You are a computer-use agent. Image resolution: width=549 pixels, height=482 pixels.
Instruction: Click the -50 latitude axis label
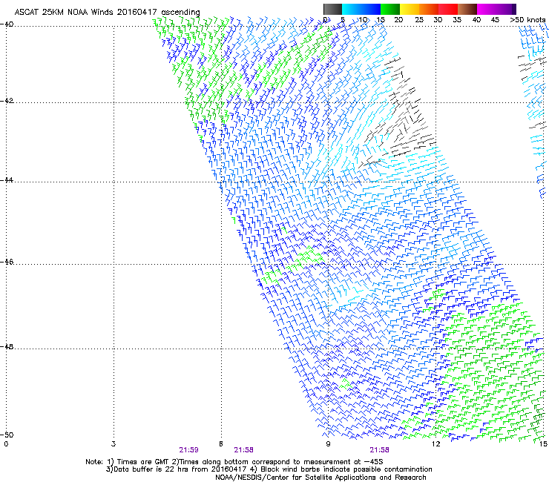[7, 435]
